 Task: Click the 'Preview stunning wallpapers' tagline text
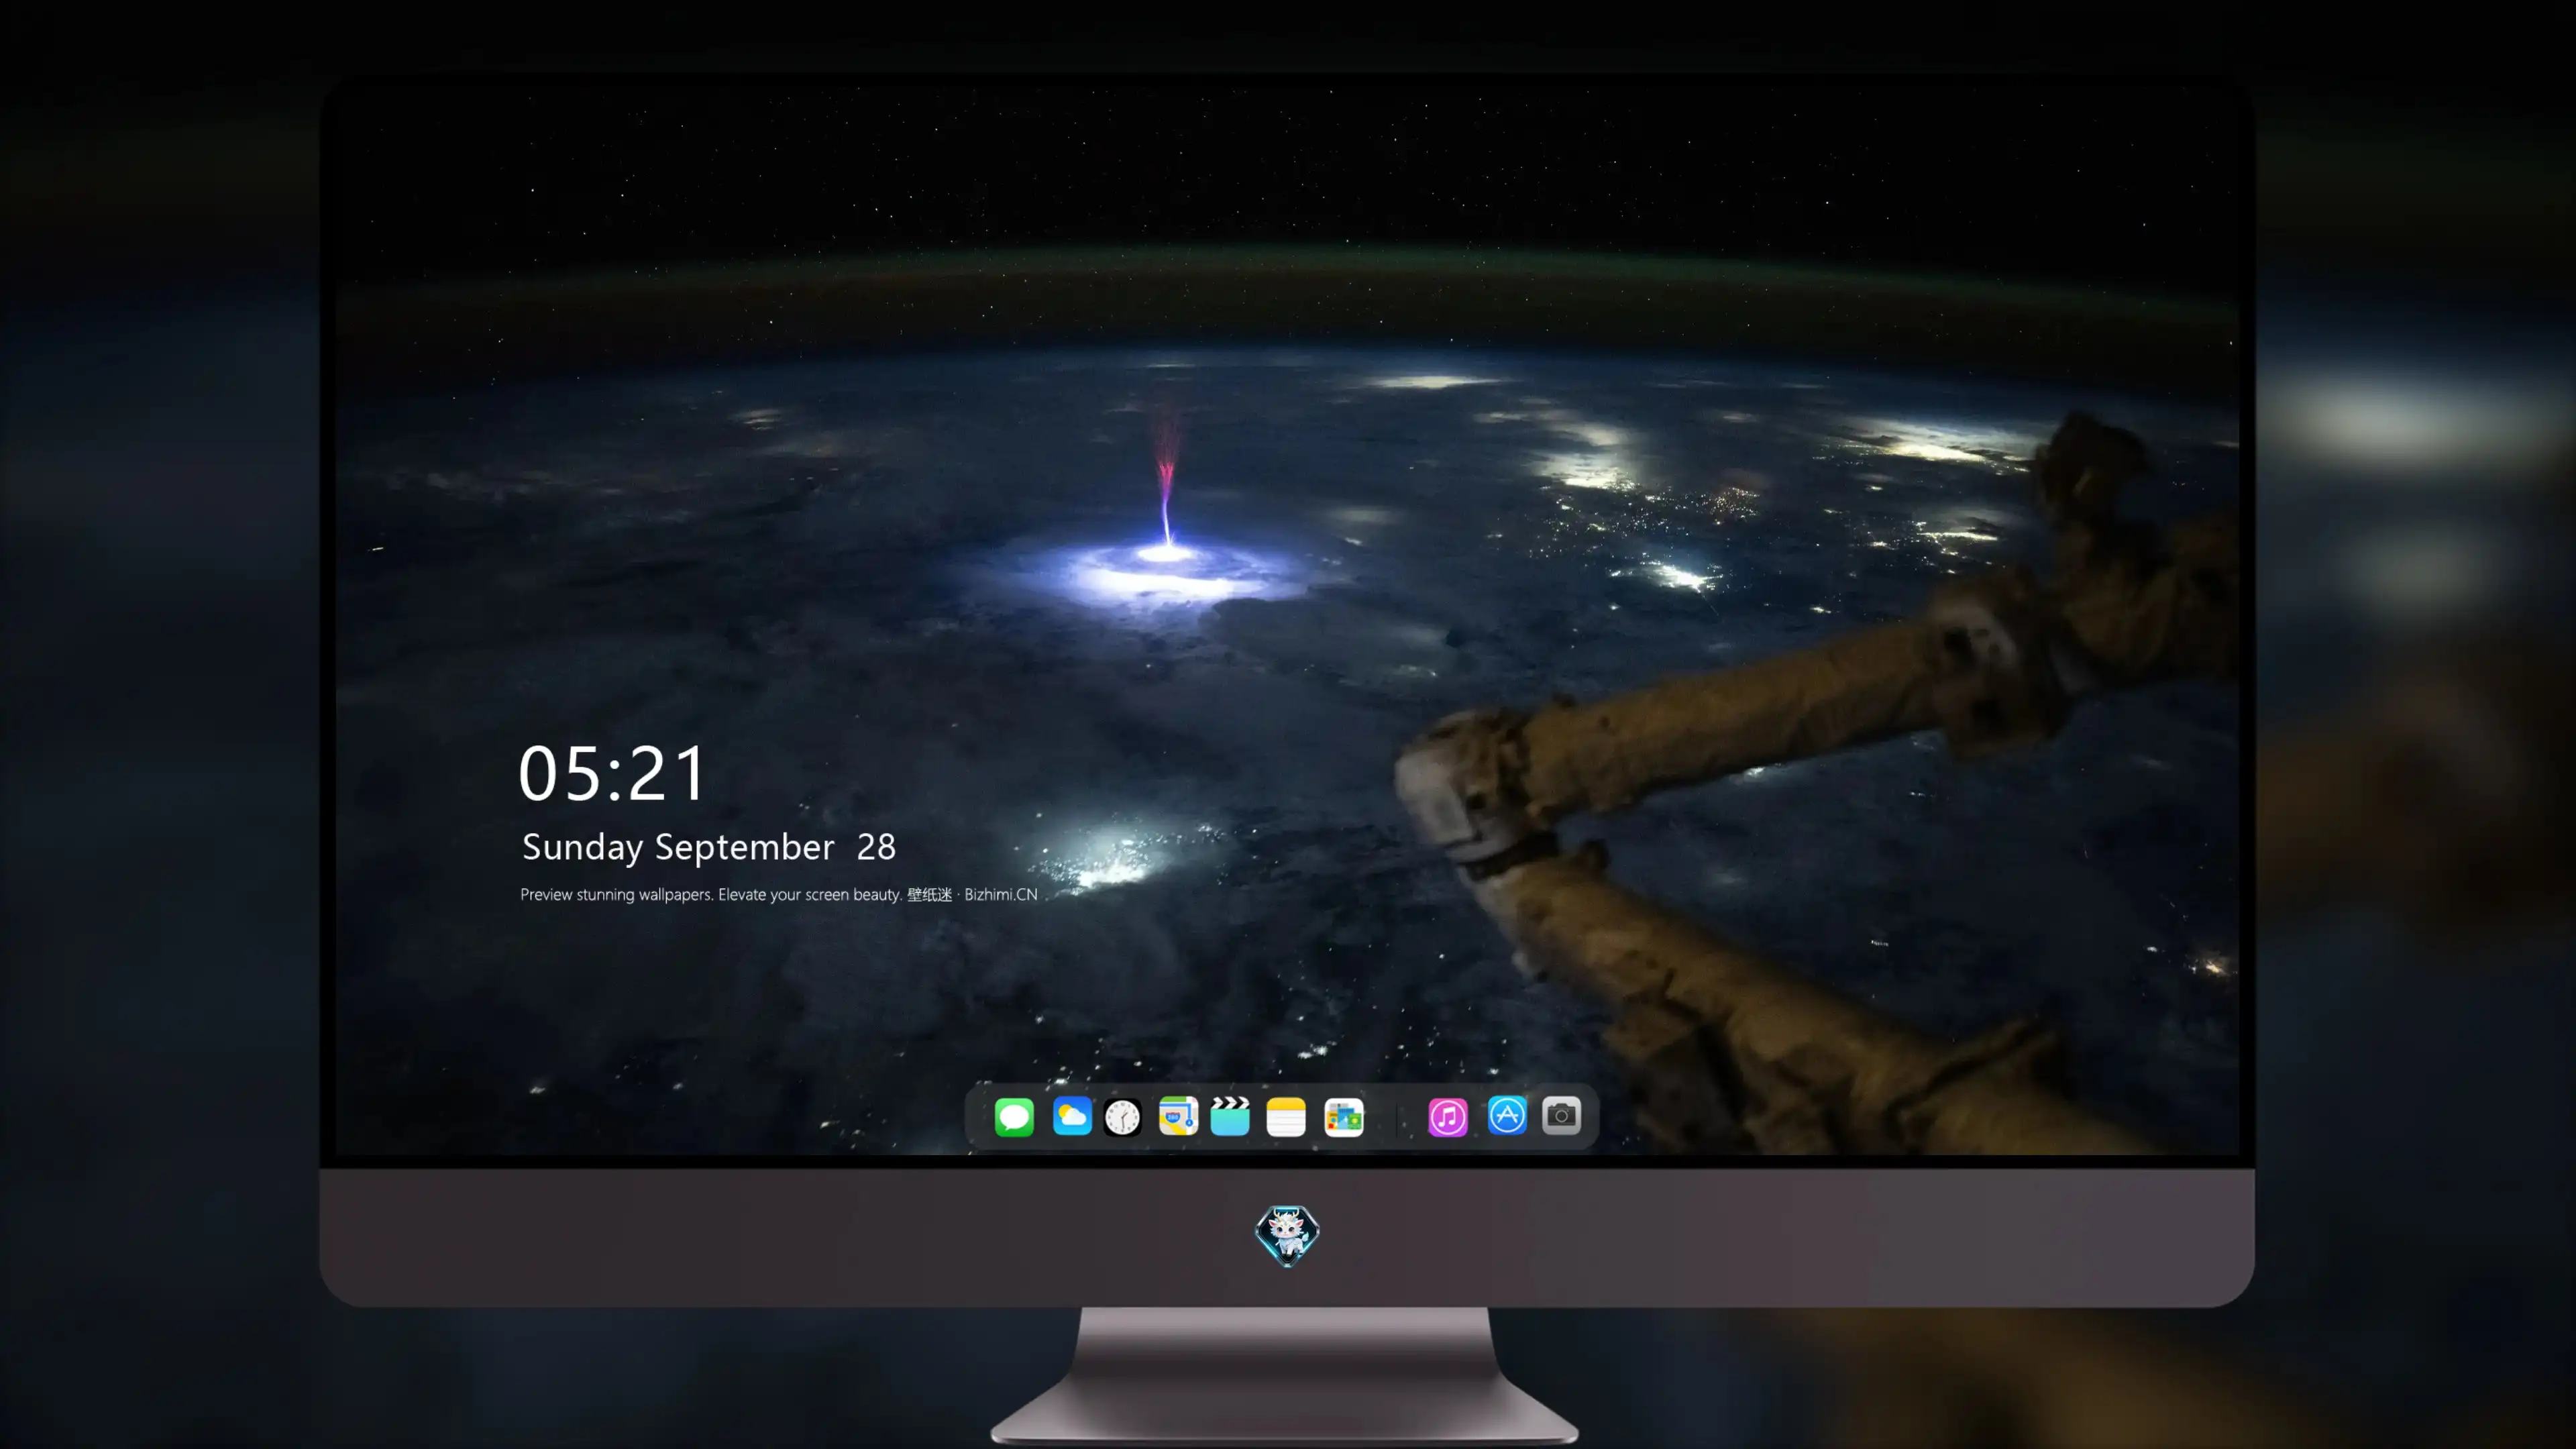[779, 894]
